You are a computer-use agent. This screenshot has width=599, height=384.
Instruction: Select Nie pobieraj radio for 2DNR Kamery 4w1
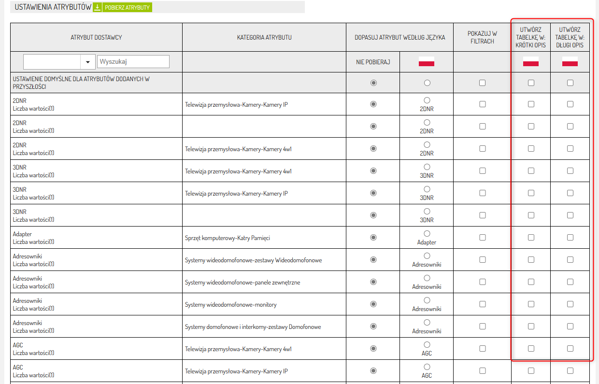pos(373,148)
